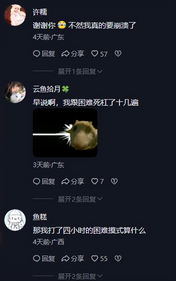Reply bubble icon under 许糯's comment
Viewport: 176px width, 281px height.
coord(37,53)
